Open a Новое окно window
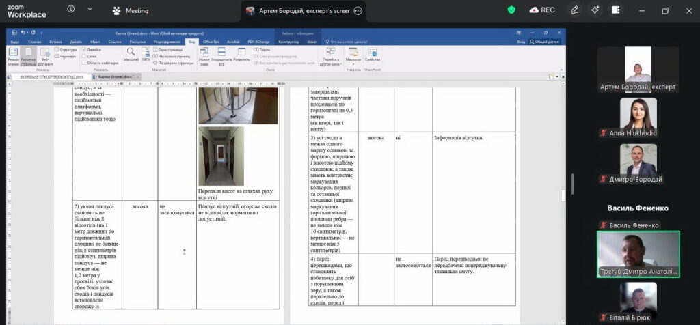Viewport: 700px width, 325px height. point(204,55)
